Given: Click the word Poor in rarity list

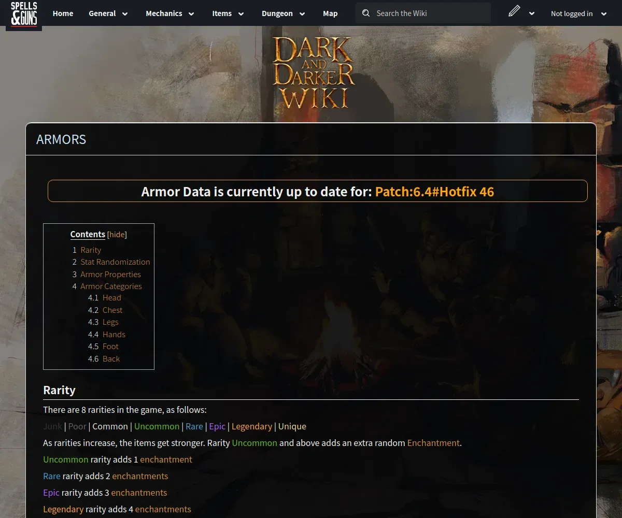Looking at the screenshot, I should pos(77,426).
